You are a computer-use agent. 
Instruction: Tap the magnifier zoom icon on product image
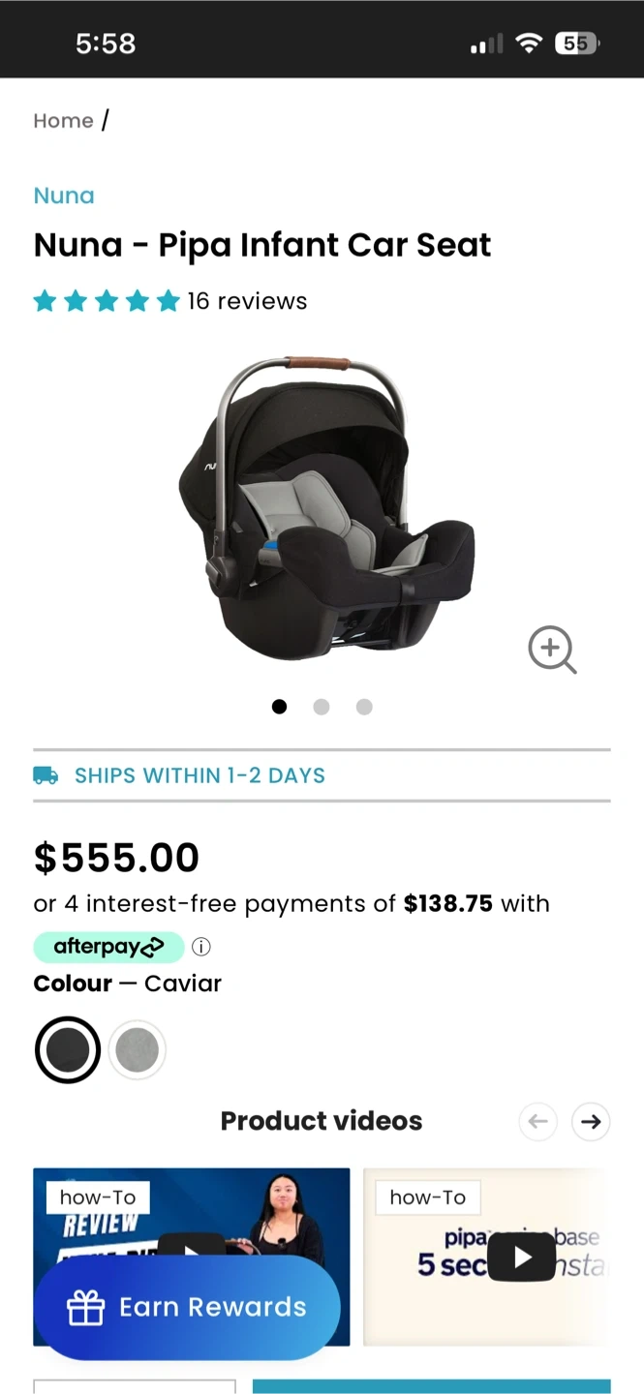click(x=552, y=650)
